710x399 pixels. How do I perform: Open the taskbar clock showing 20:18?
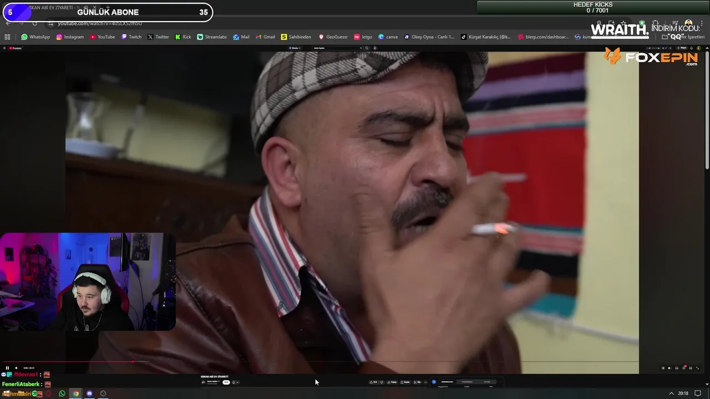[683, 393]
